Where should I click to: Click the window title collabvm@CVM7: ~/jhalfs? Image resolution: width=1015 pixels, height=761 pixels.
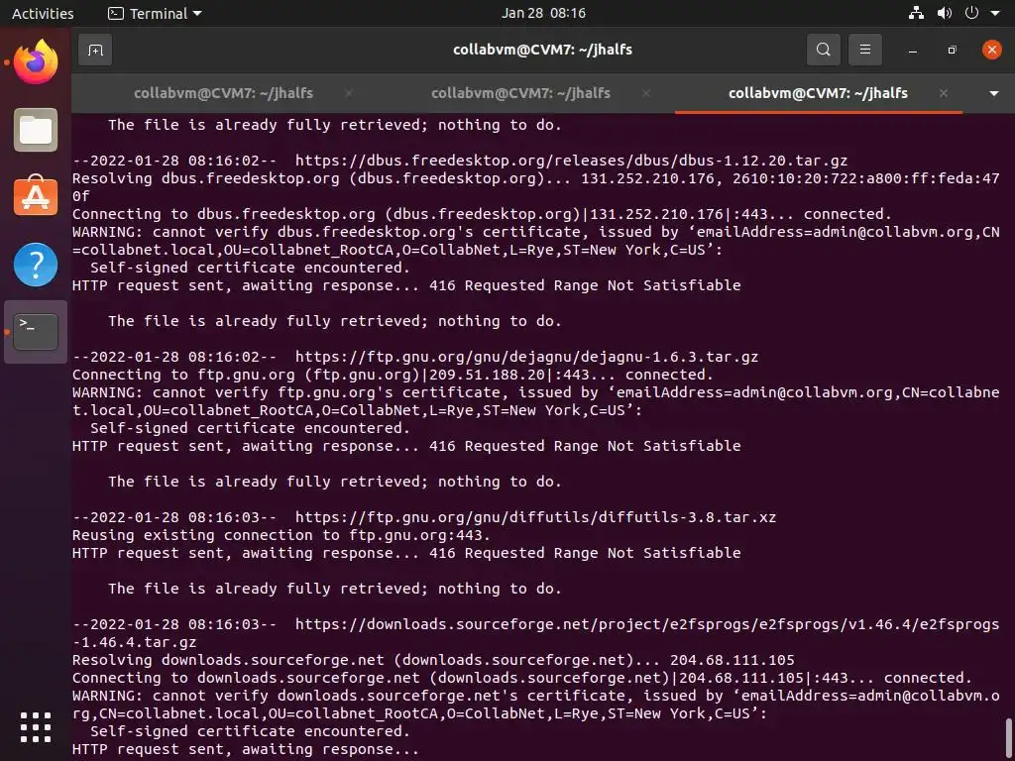coord(542,50)
